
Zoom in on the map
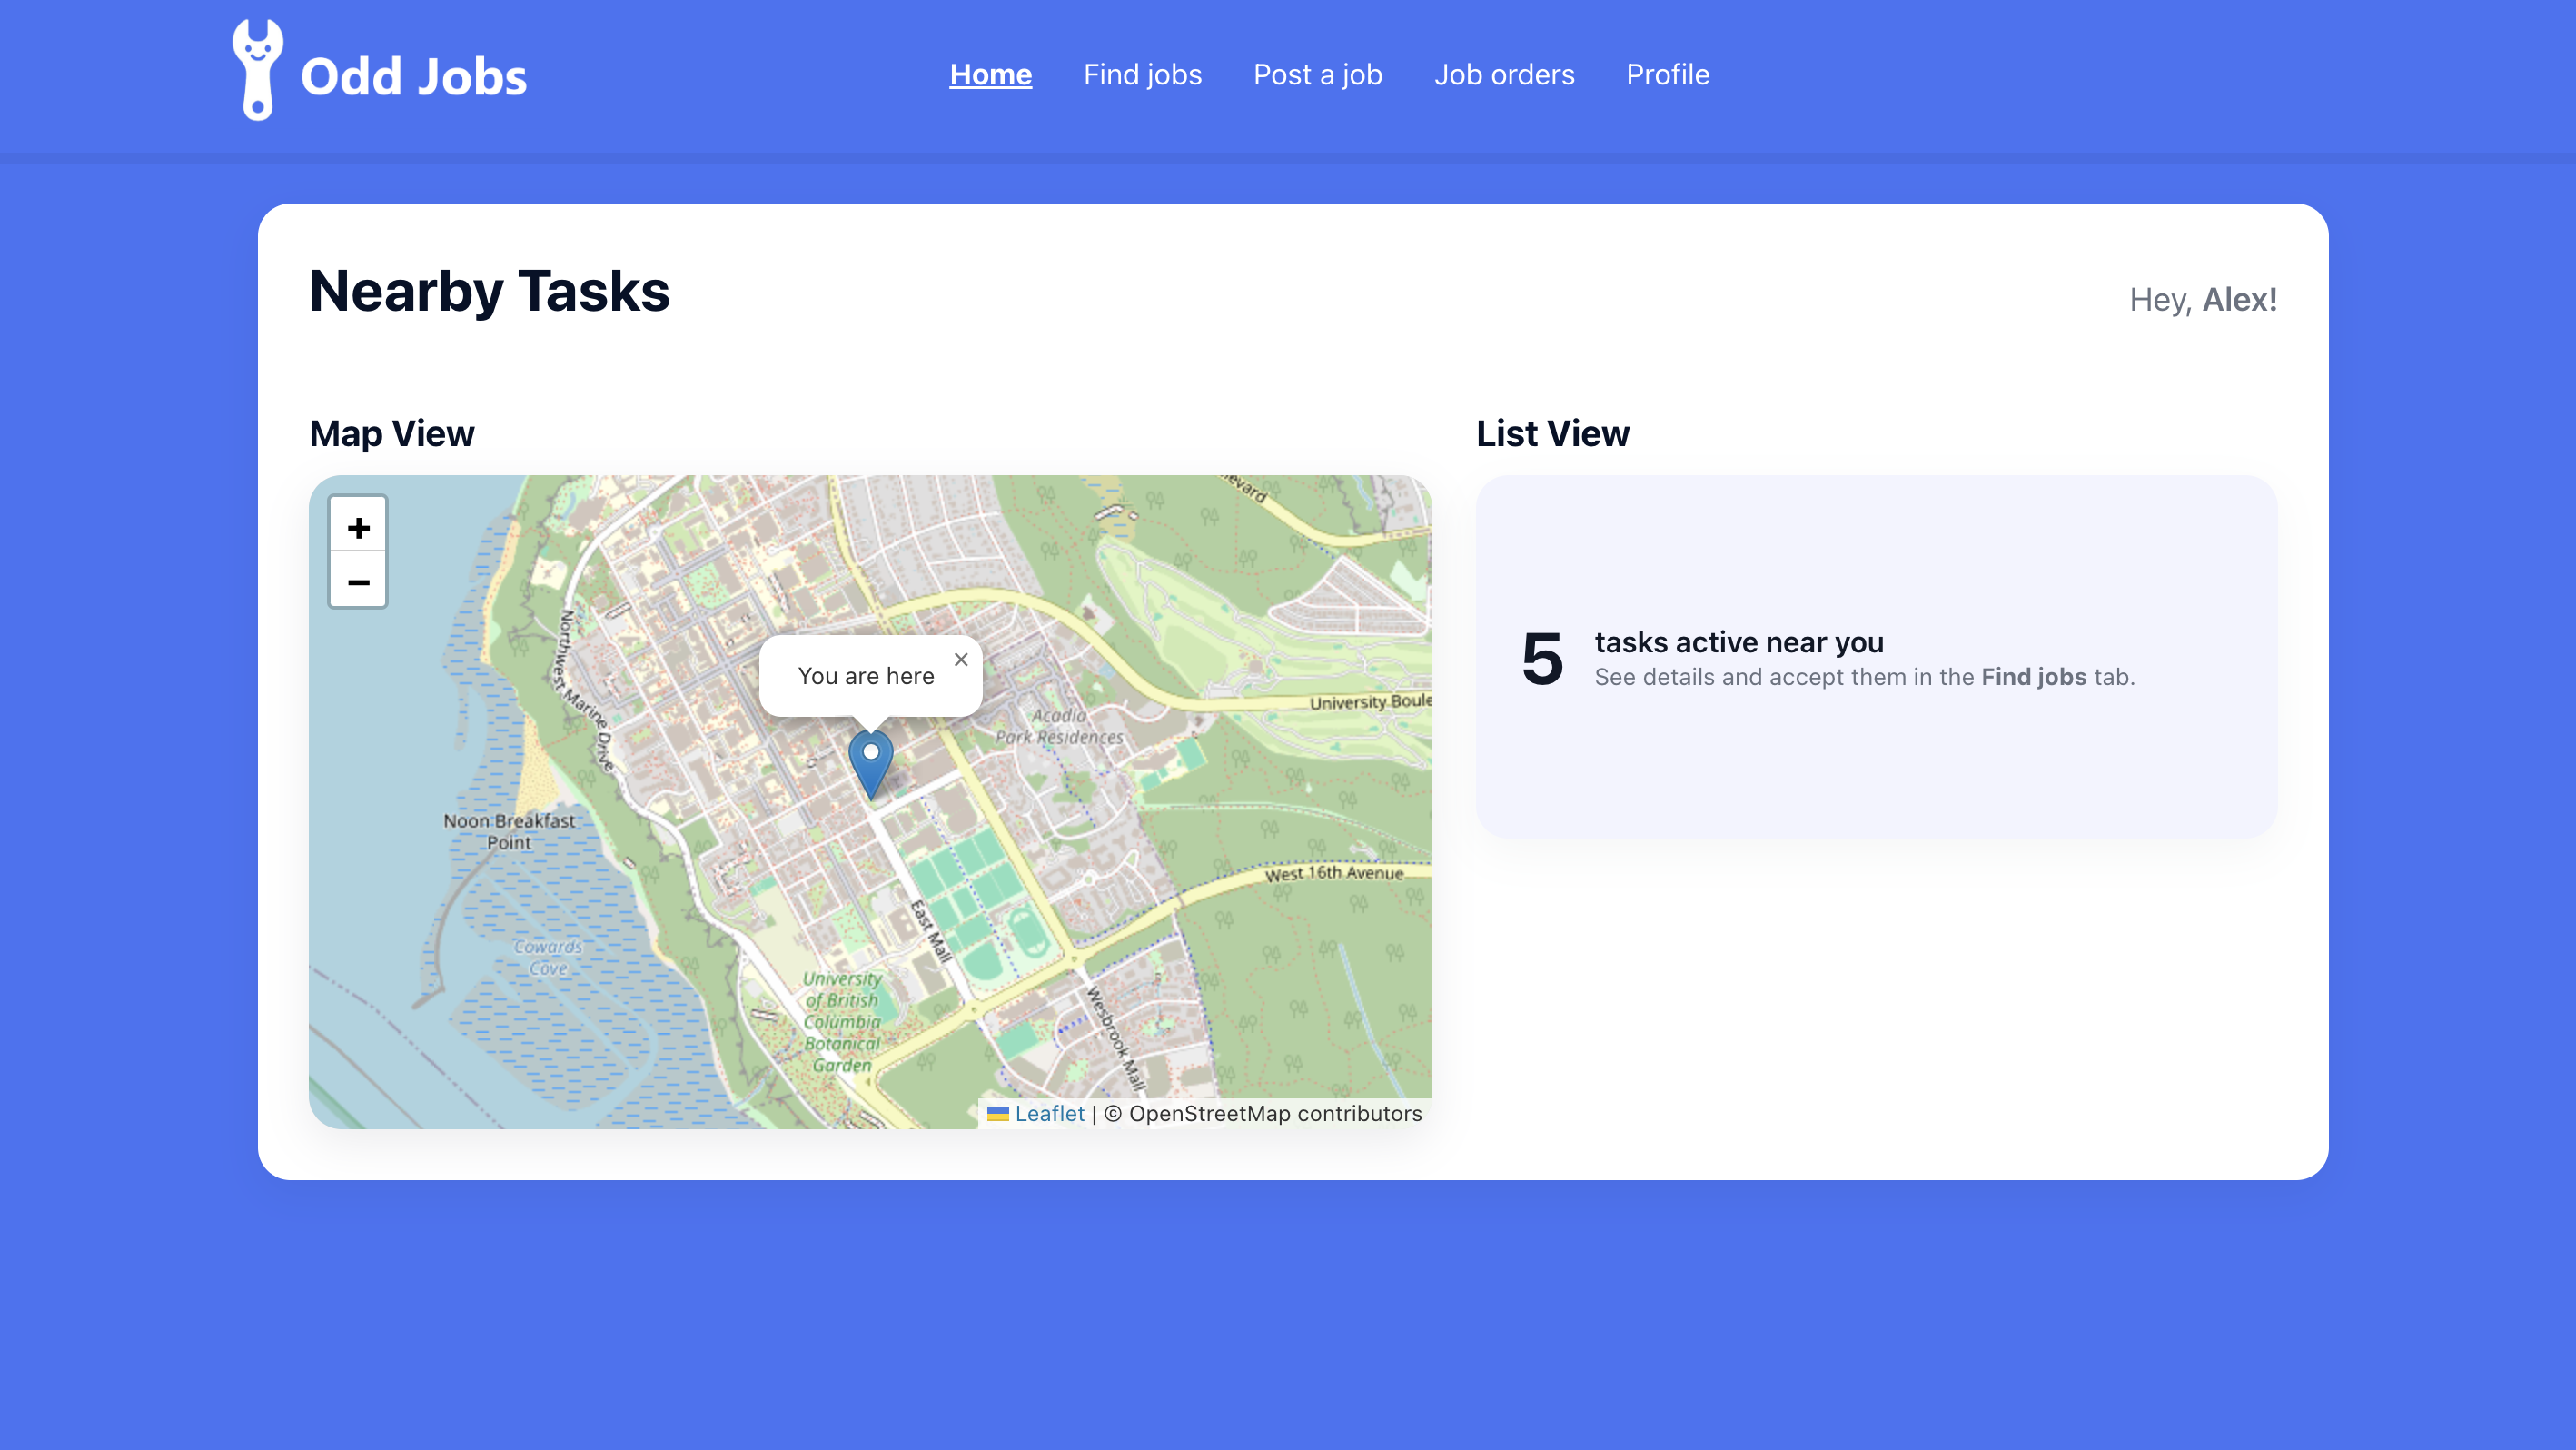point(358,527)
